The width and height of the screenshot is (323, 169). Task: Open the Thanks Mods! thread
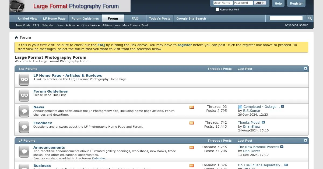click(x=249, y=123)
